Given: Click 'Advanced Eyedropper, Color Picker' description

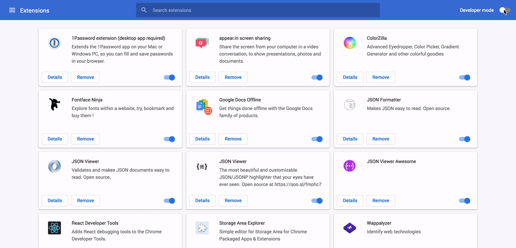Looking at the screenshot, I should (413, 50).
